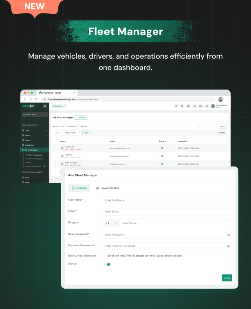Image resolution: width=251 pixels, height=309 pixels.
Task: Toggle Janesmith status switch
Action: coord(161,148)
